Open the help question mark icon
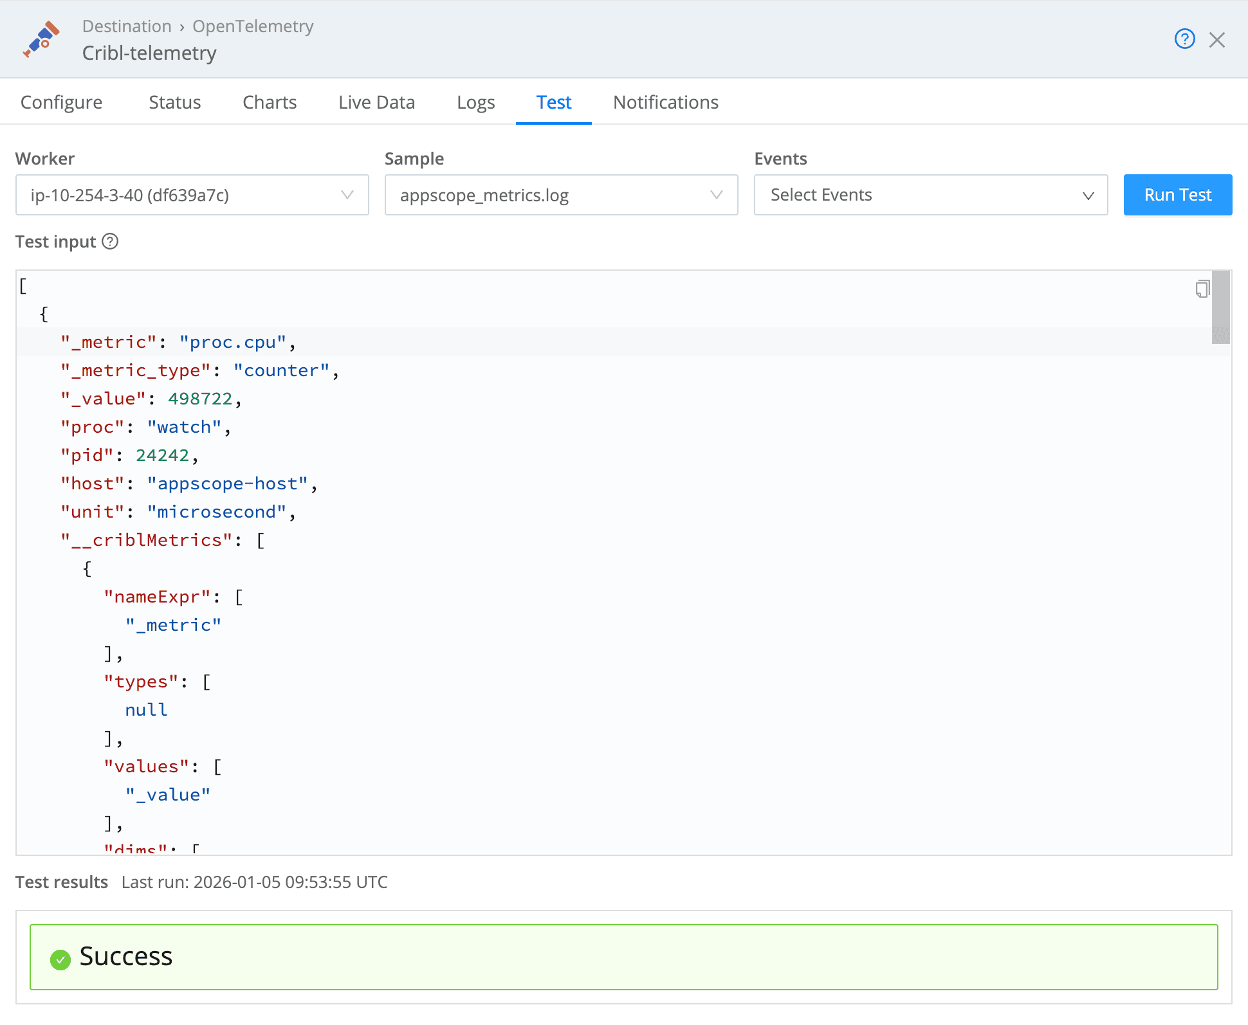Image resolution: width=1248 pixels, height=1025 pixels. point(1184,39)
